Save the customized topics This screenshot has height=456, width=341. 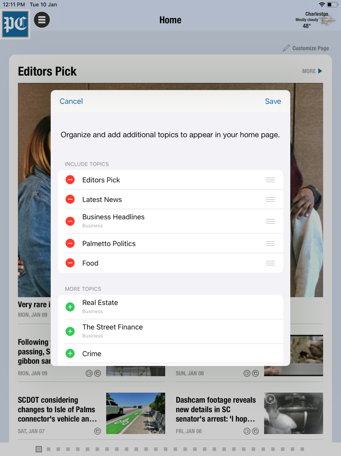click(273, 101)
